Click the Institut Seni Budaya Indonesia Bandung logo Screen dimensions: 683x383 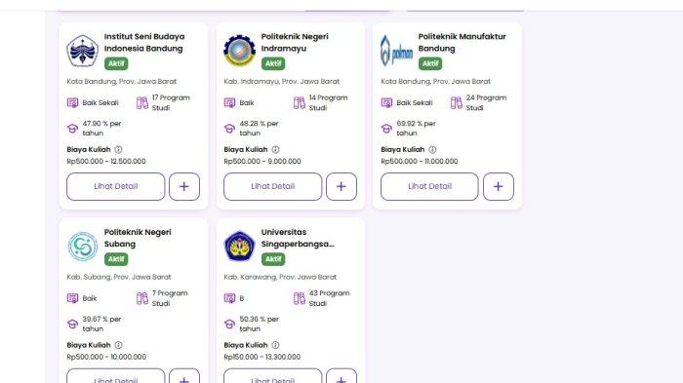coord(82,51)
